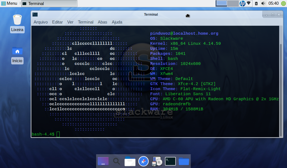
Task: Switch to the second workspace
Action: pyautogui.click(x=233, y=3)
